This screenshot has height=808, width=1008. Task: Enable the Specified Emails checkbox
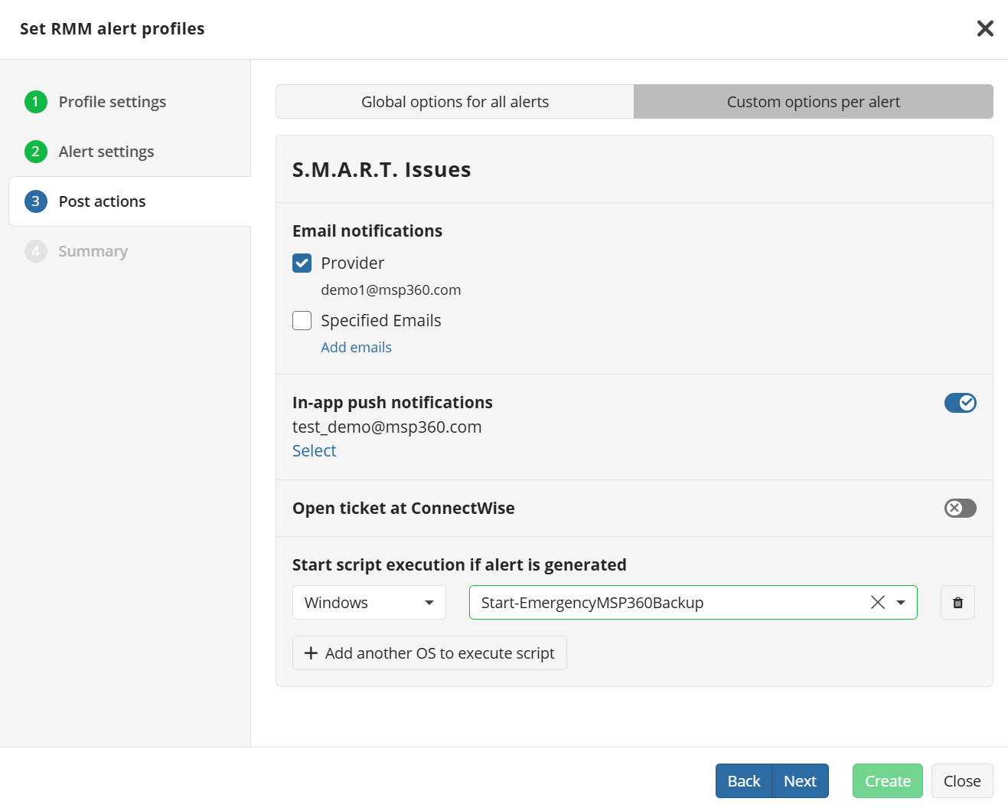coord(302,321)
